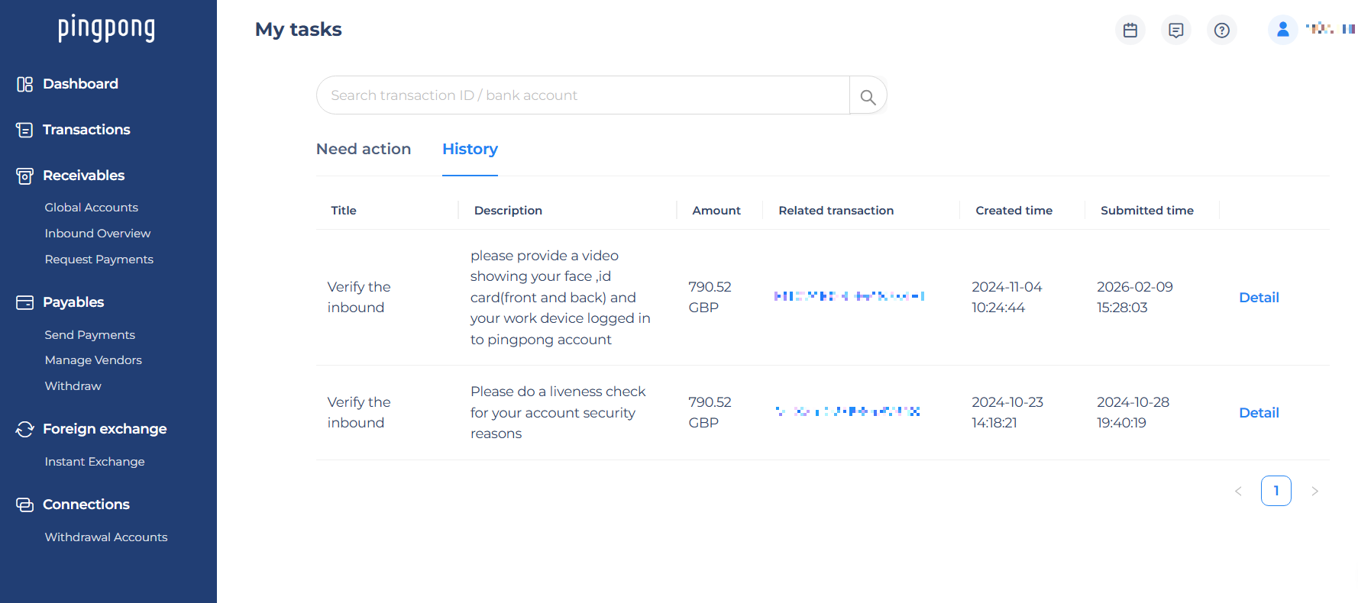Screen dimensions: 1358x603
Task: Open the messages chat icon
Action: [1176, 31]
